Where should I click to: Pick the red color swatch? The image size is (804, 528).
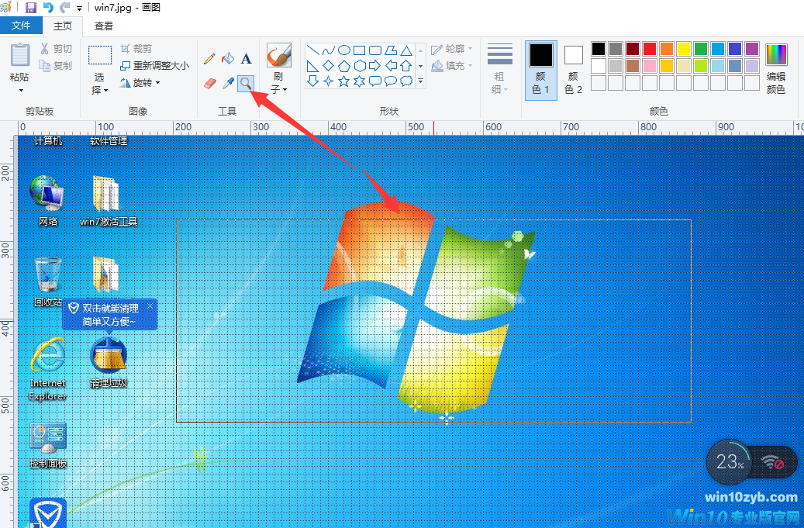pos(650,49)
